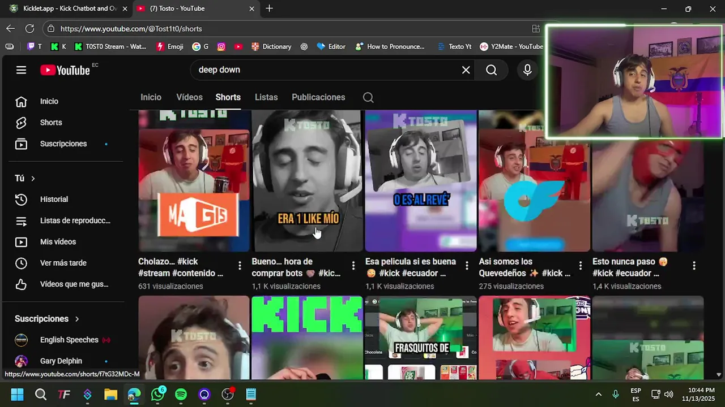Open 'Esto nunca paso' short title
This screenshot has width=725, height=407.
coord(630,267)
